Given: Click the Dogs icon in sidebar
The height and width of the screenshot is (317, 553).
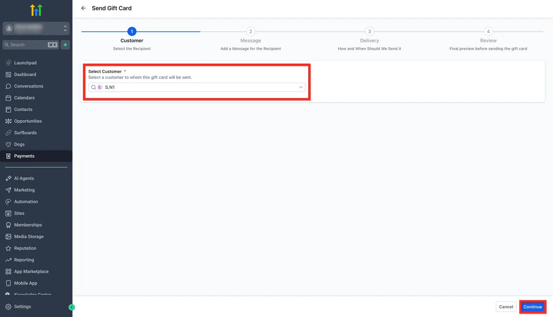Looking at the screenshot, I should 8,144.
